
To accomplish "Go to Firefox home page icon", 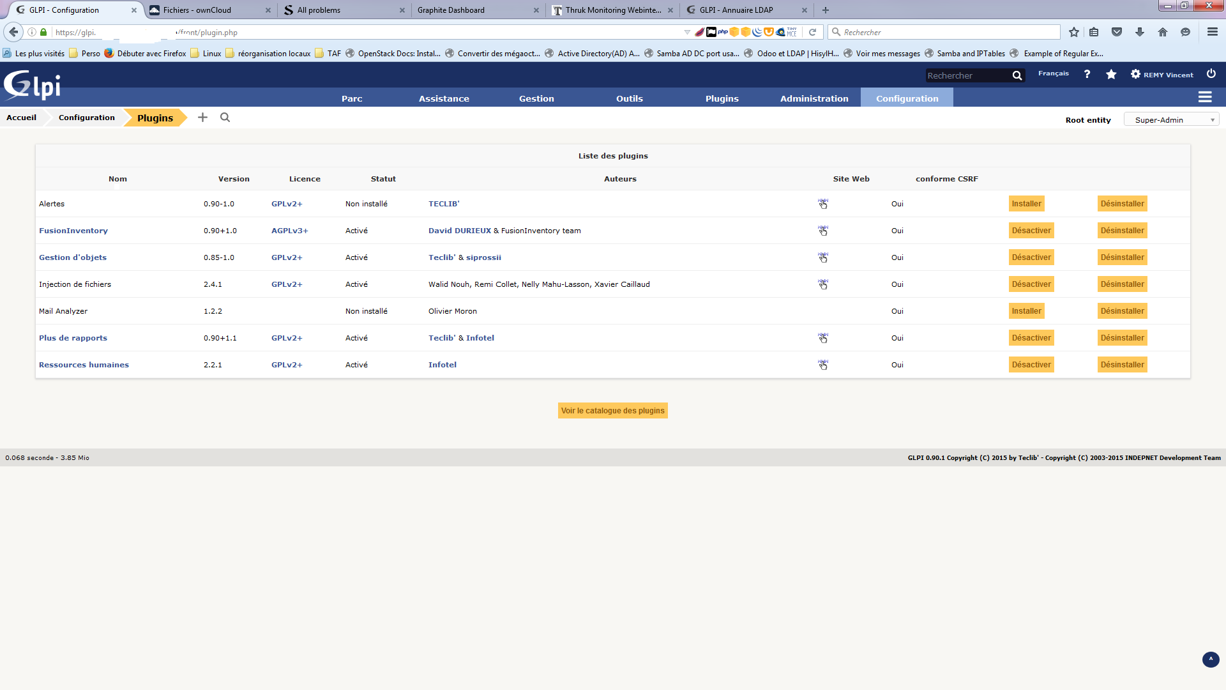I will 1163,32.
